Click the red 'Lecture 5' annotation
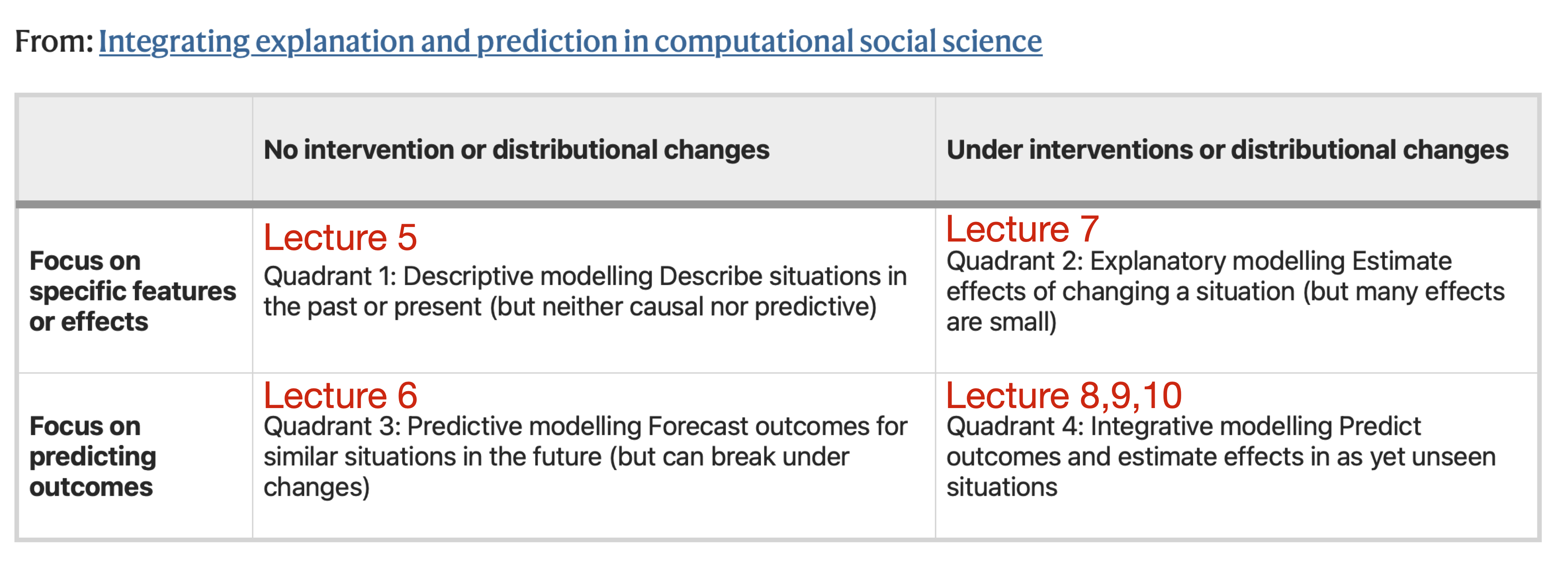Viewport: 1562px width, 575px height. (x=340, y=237)
